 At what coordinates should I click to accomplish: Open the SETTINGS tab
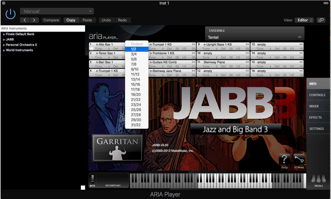(x=318, y=129)
